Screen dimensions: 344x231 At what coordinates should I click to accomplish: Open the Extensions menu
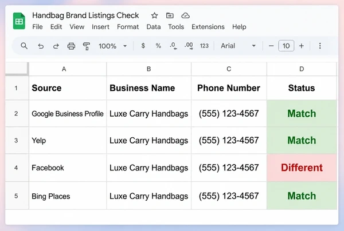coord(208,27)
